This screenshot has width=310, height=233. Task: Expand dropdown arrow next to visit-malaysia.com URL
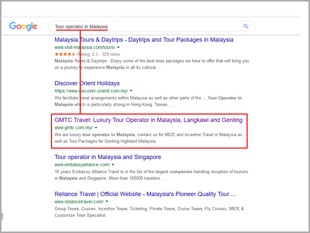(118, 47)
